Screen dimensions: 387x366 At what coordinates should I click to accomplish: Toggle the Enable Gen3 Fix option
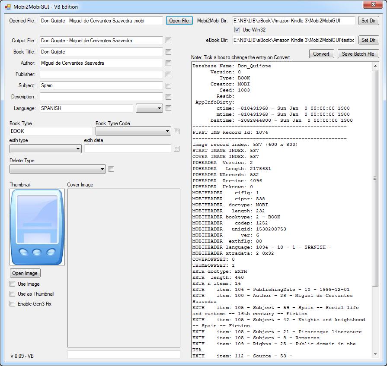(x=12, y=304)
